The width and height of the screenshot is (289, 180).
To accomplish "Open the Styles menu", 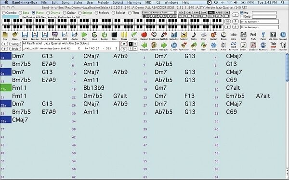I will click(x=78, y=2).
